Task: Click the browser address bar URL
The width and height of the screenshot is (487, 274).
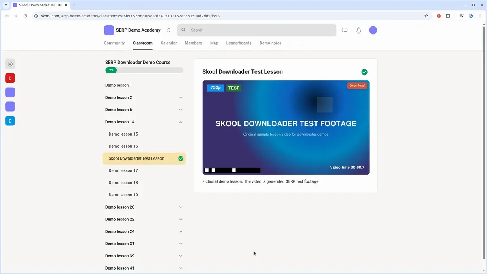Action: click(x=130, y=16)
